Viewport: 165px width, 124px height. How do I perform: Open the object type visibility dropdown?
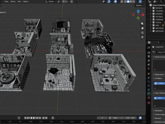tap(104, 2)
